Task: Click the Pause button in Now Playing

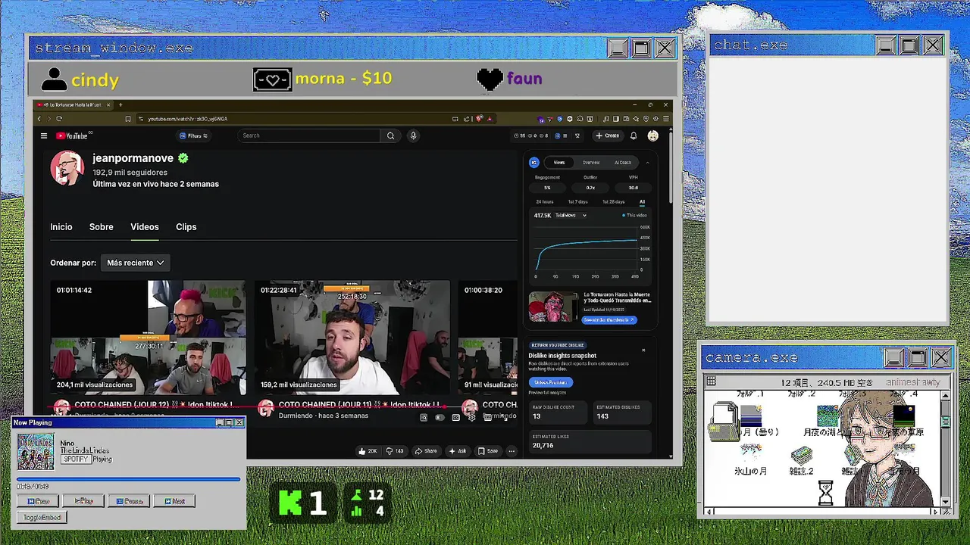Action: [129, 501]
